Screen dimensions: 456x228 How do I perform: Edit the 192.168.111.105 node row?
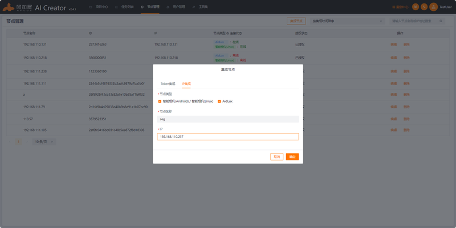[393, 130]
